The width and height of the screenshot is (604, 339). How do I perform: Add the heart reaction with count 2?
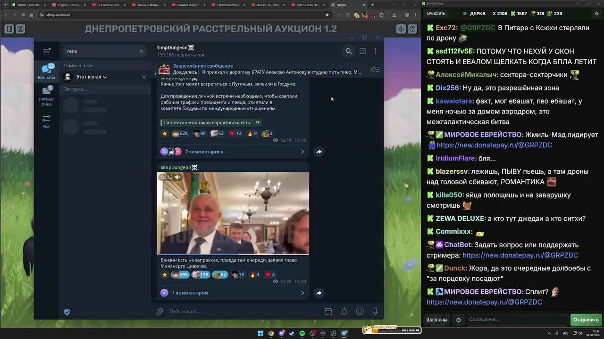tap(270, 274)
